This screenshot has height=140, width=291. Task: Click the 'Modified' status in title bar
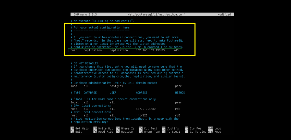coord(224,14)
